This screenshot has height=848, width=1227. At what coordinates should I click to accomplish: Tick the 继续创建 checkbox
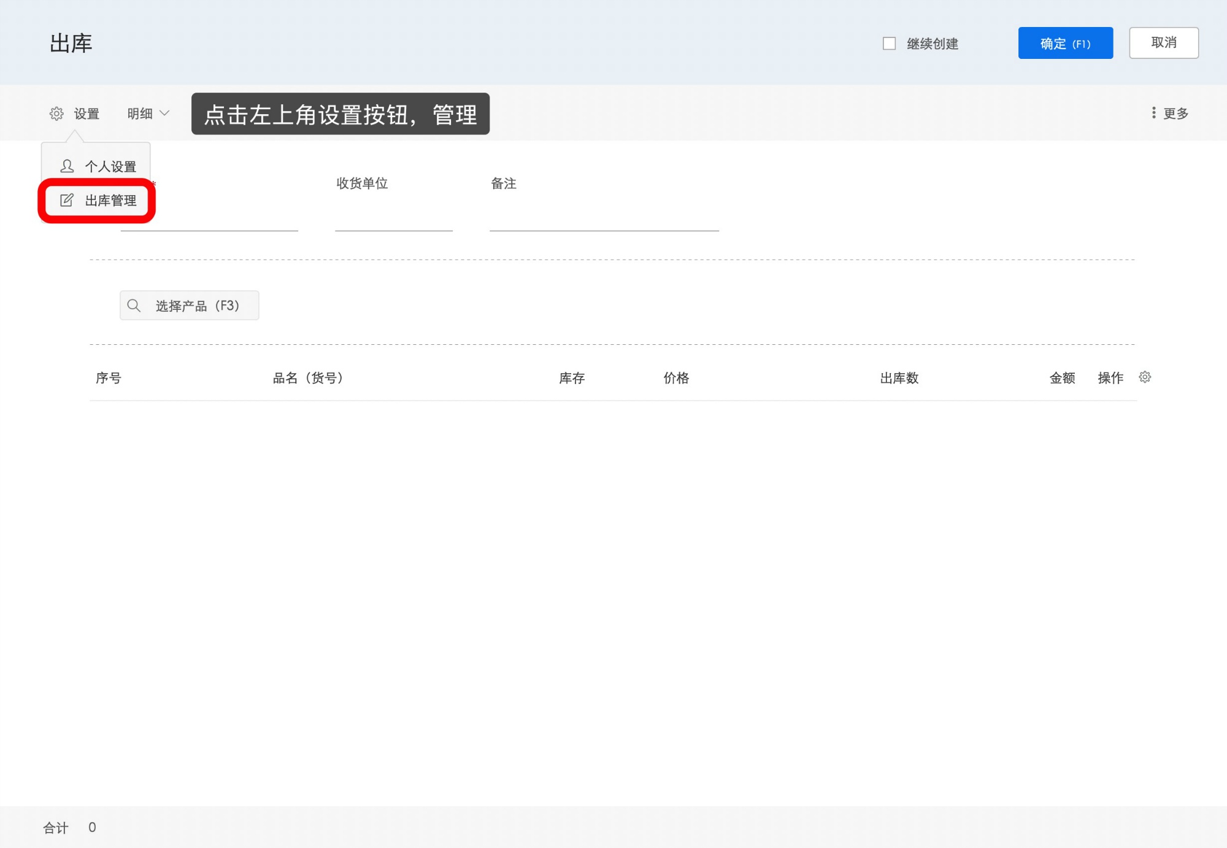point(889,44)
